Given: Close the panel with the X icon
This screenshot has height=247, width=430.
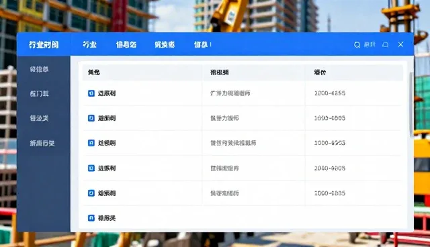Looking at the screenshot, I should (x=400, y=44).
